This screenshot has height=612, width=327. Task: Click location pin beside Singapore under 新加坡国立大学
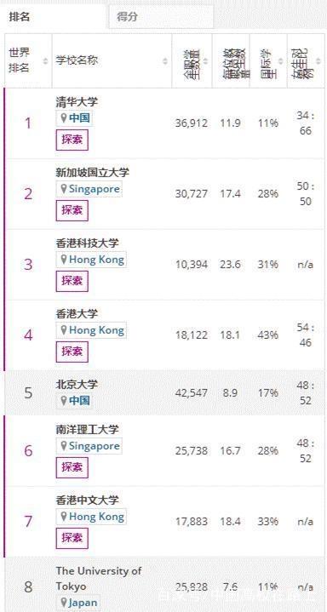(63, 189)
